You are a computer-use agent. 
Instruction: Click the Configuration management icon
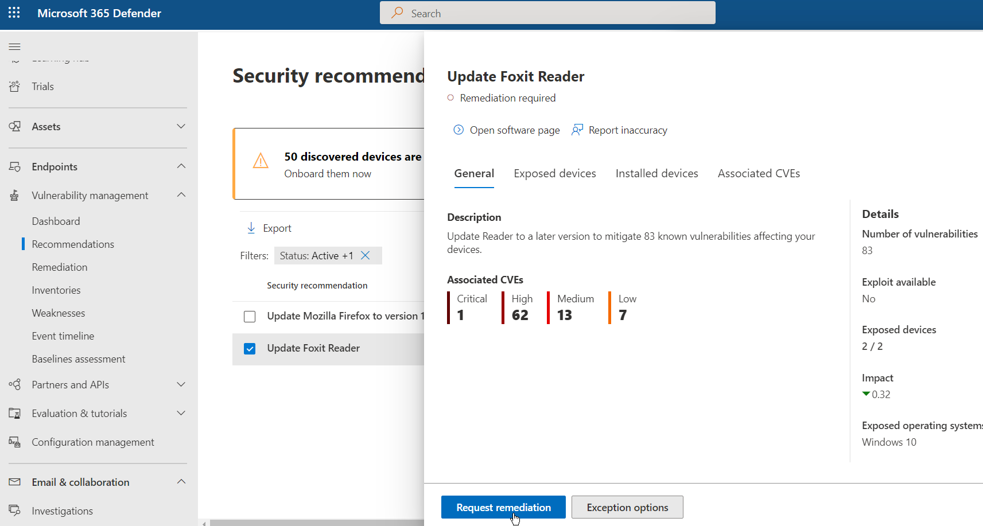pyautogui.click(x=15, y=442)
